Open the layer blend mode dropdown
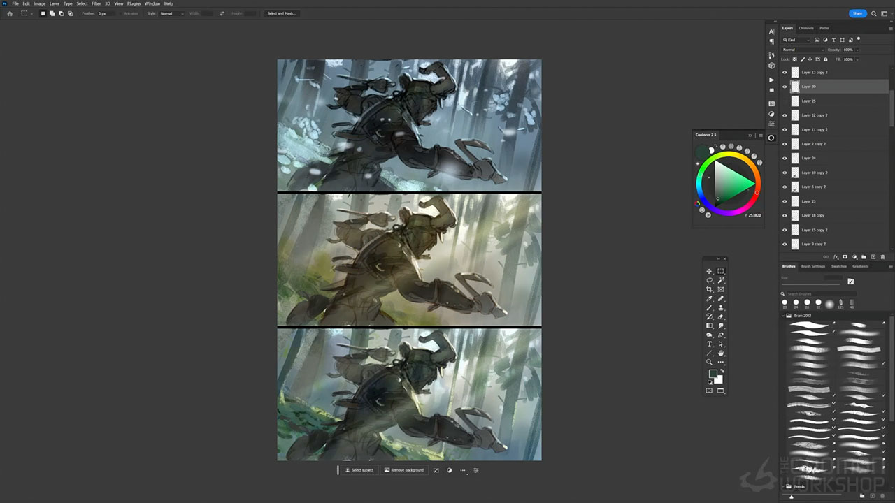The height and width of the screenshot is (503, 895). (x=802, y=50)
